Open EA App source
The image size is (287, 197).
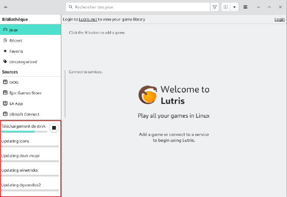click(16, 104)
